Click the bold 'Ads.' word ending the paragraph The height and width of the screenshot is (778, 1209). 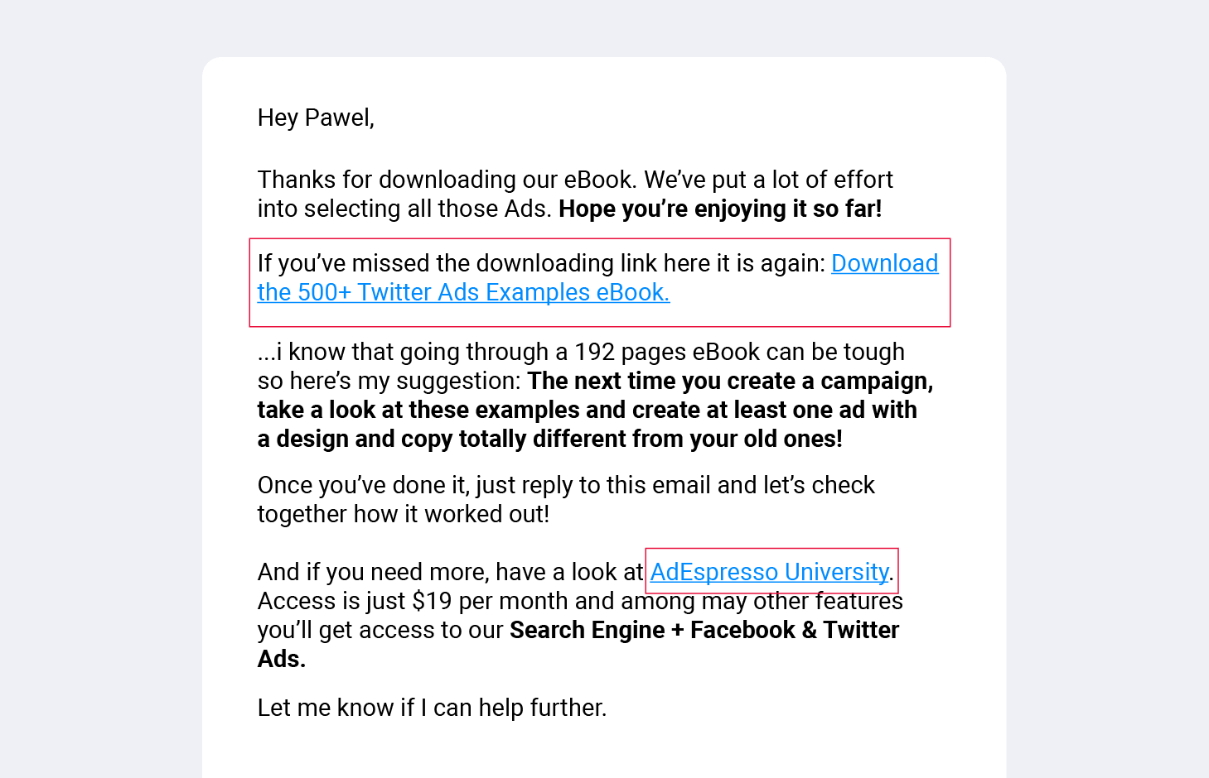(282, 659)
